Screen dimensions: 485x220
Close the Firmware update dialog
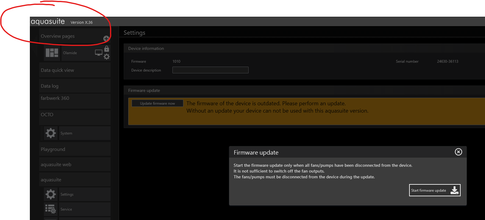tap(458, 152)
